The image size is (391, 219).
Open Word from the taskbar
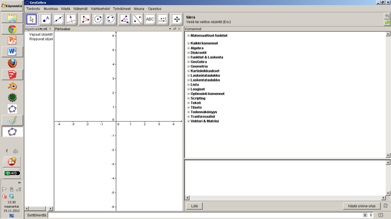point(12,52)
